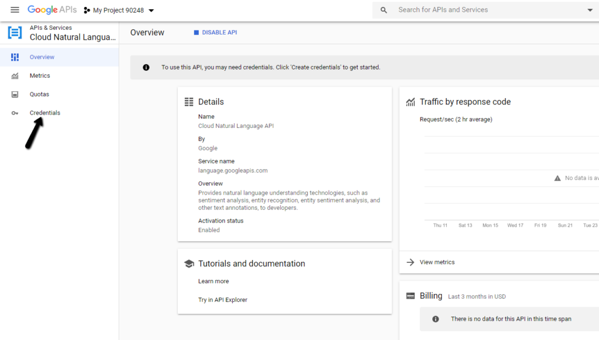Click the Metrics chart icon in sidebar
599x340 pixels.
(x=15, y=76)
